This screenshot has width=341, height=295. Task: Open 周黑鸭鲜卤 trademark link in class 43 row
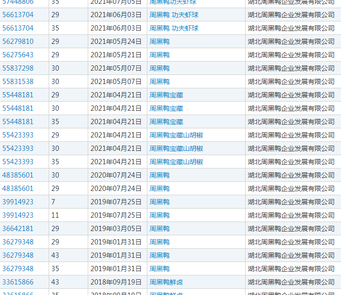pos(166,282)
